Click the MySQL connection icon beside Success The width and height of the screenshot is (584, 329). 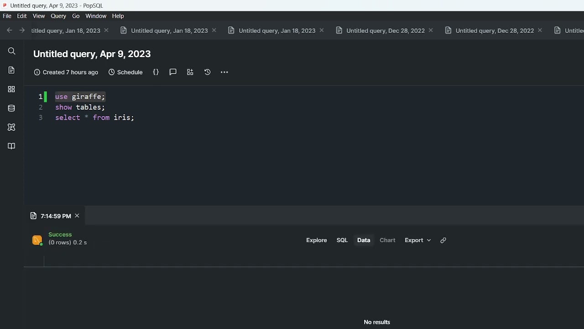tap(37, 240)
